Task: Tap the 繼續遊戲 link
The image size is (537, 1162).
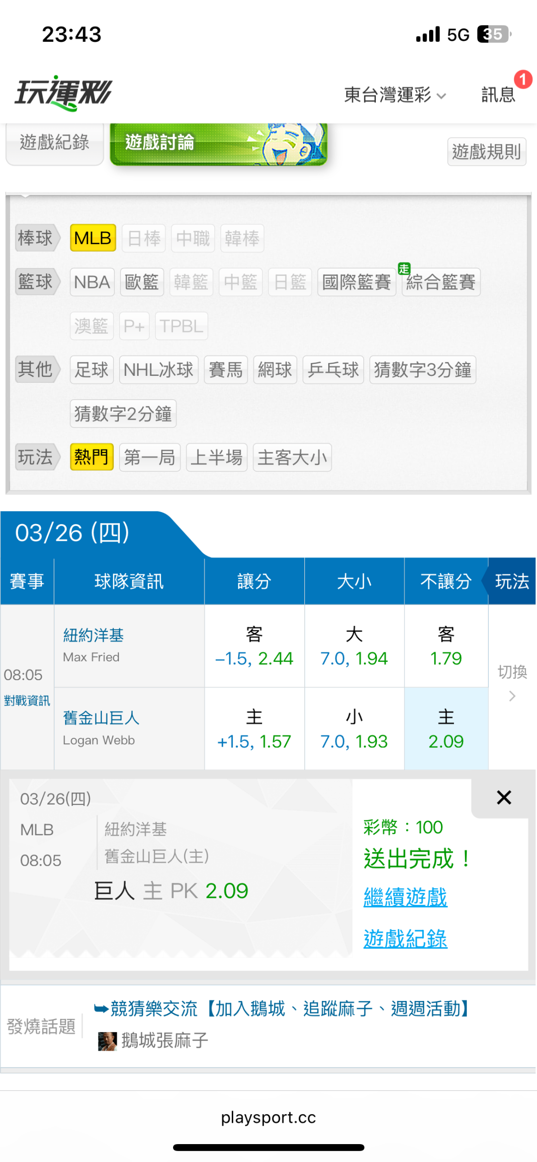Action: (405, 897)
